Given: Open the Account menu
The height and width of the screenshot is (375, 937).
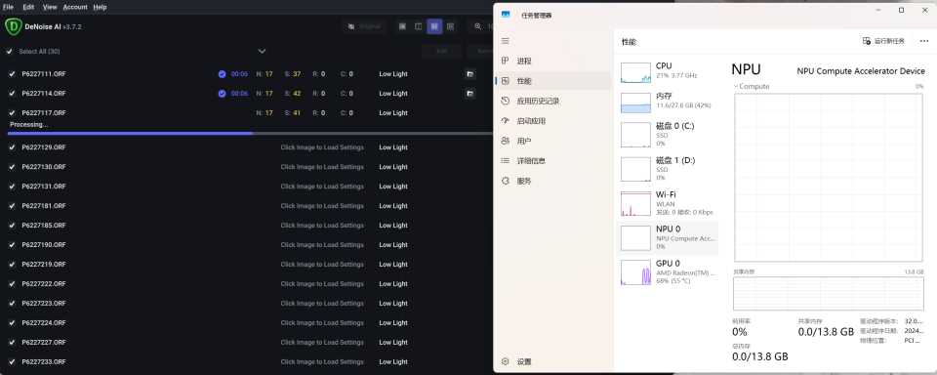Looking at the screenshot, I should (x=75, y=7).
